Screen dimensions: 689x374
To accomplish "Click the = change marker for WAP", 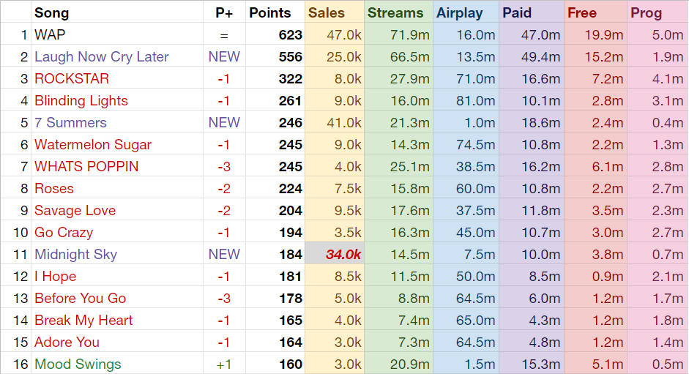I will (224, 36).
